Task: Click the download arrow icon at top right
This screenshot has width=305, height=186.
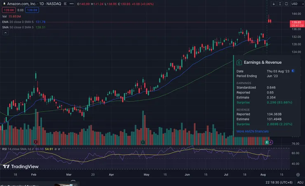Action: [274, 4]
